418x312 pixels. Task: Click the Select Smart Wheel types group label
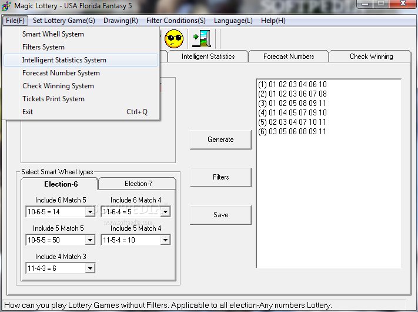coord(57,172)
